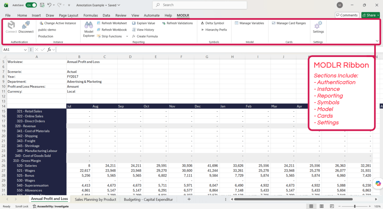The width and height of the screenshot is (383, 209).
Task: Switch to the Insert tab
Action: (x=36, y=15)
